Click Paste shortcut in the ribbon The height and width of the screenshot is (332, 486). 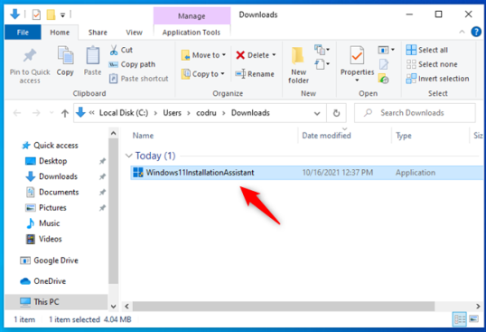138,79
